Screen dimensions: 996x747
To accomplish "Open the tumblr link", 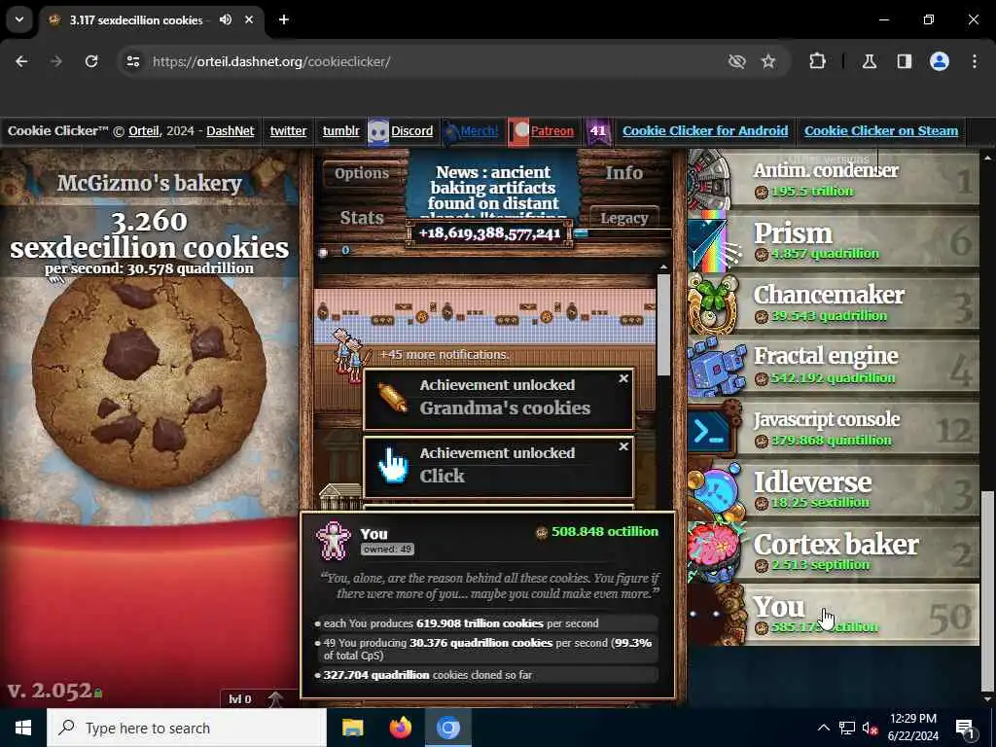I will (x=341, y=131).
